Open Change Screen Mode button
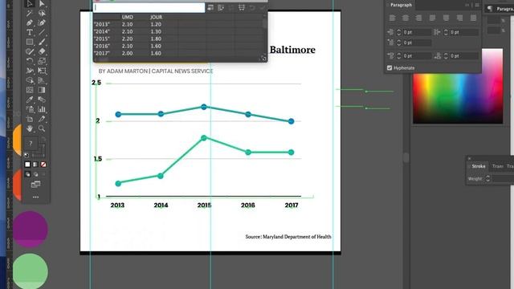Screen dimensions: 514x289 35,185
